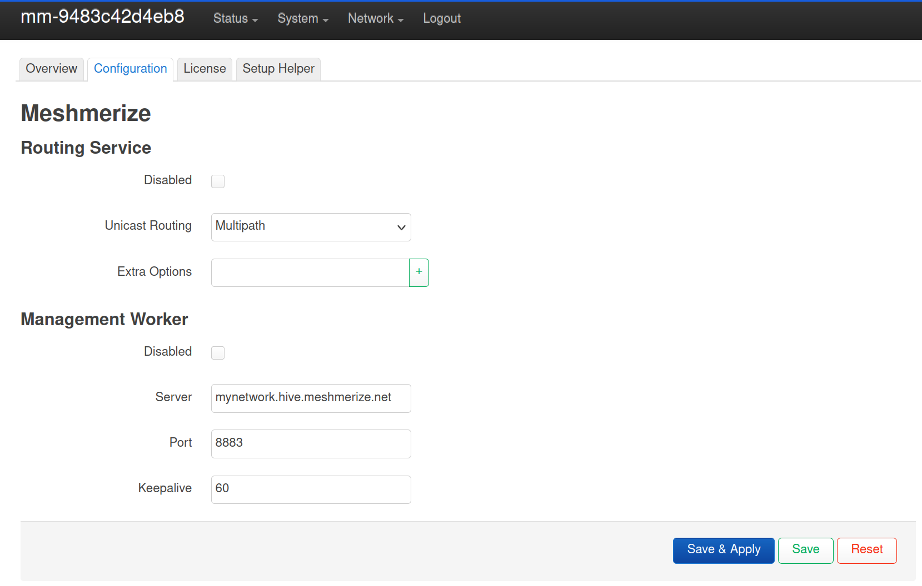Click the Management Worker section heading
The height and width of the screenshot is (586, 922).
(x=104, y=320)
